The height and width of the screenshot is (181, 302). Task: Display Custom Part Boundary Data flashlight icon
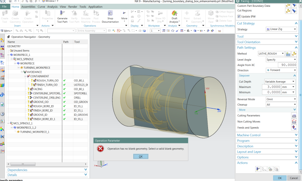click(294, 5)
